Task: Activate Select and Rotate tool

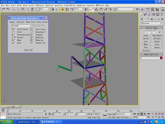Action: click(67, 9)
